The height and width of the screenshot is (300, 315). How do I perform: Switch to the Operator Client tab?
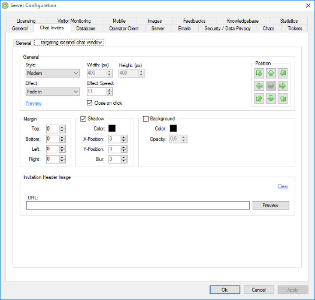pyautogui.click(x=124, y=28)
